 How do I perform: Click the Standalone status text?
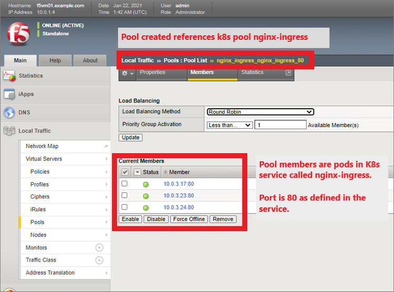(56, 34)
